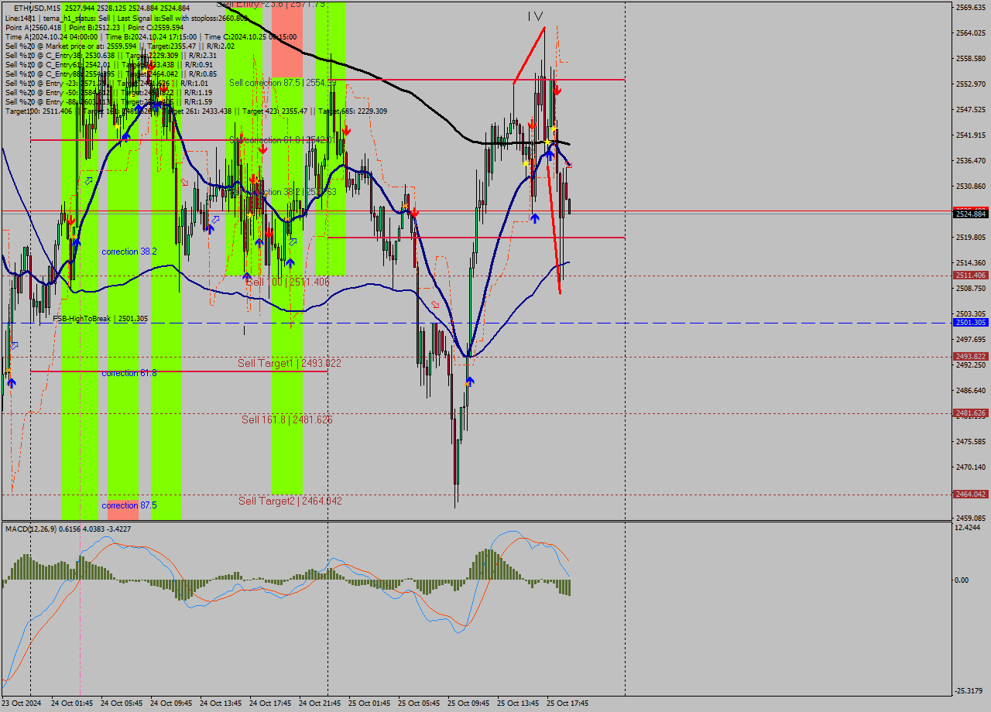Click the 2536.470 price scale value

pos(971,160)
